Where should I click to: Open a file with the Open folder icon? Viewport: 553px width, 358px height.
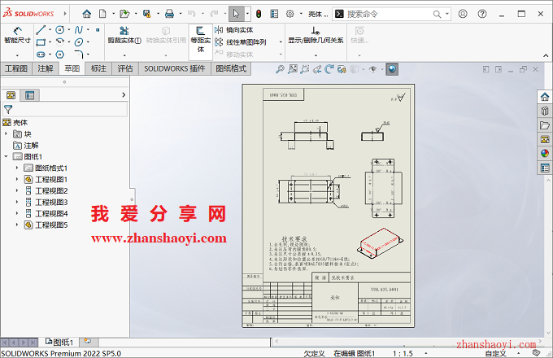click(x=124, y=14)
